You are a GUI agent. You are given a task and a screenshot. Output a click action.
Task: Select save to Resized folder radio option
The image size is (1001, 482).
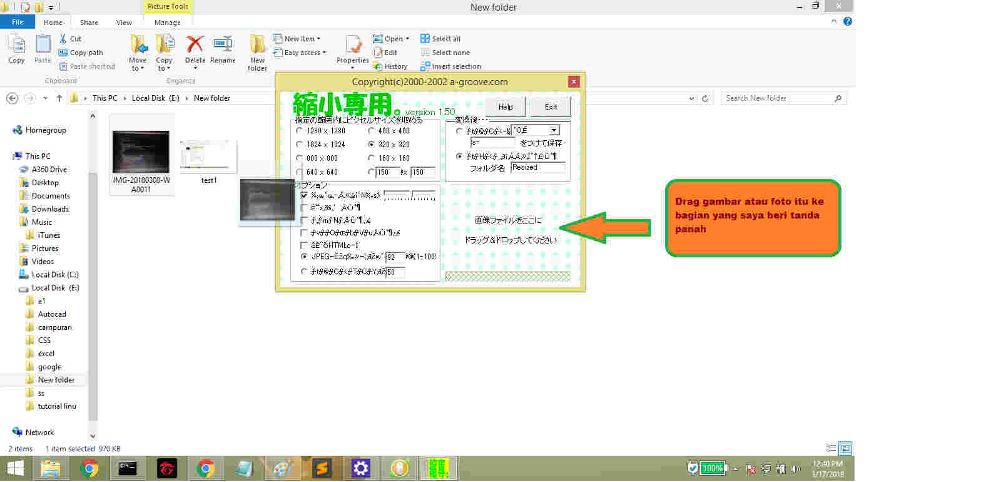coord(460,156)
